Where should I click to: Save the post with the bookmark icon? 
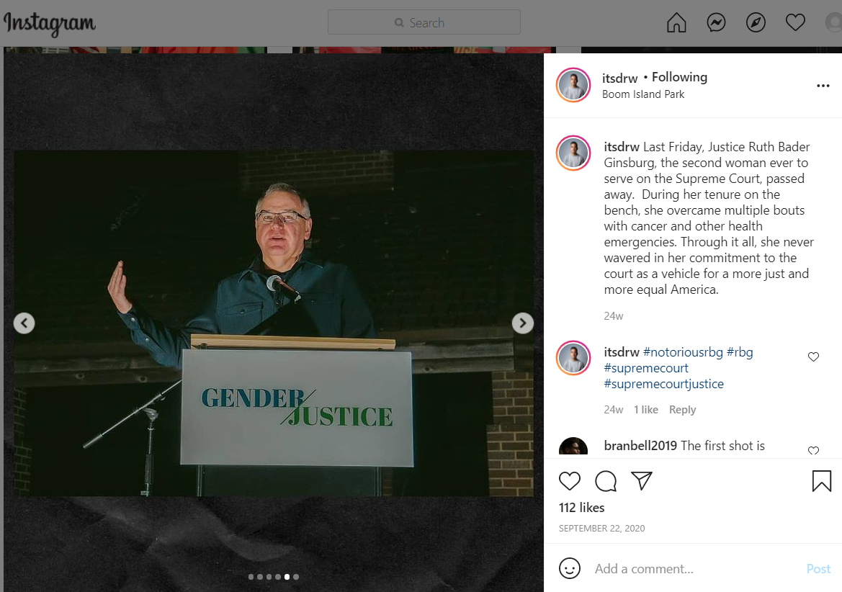coord(822,481)
